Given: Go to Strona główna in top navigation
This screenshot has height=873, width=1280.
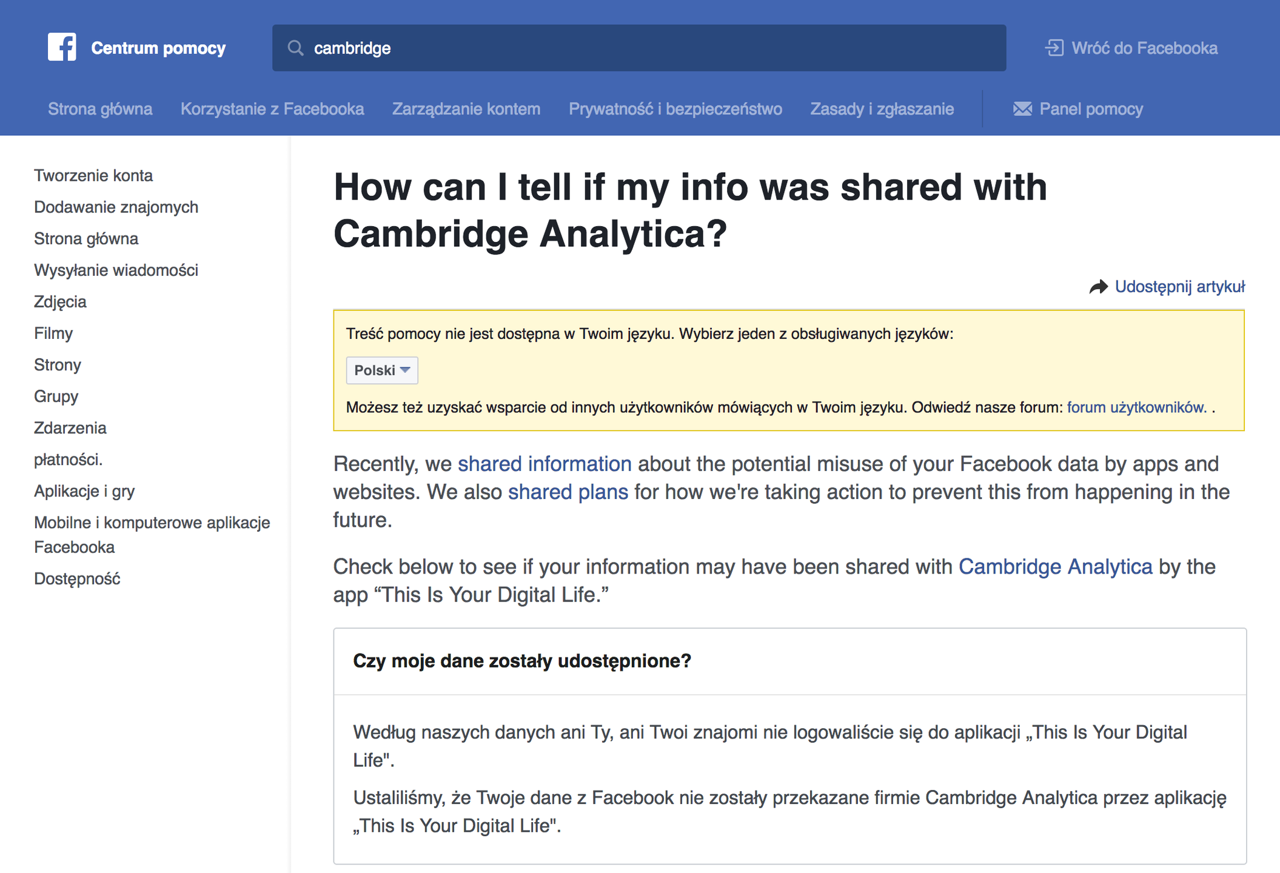Looking at the screenshot, I should pos(100,109).
